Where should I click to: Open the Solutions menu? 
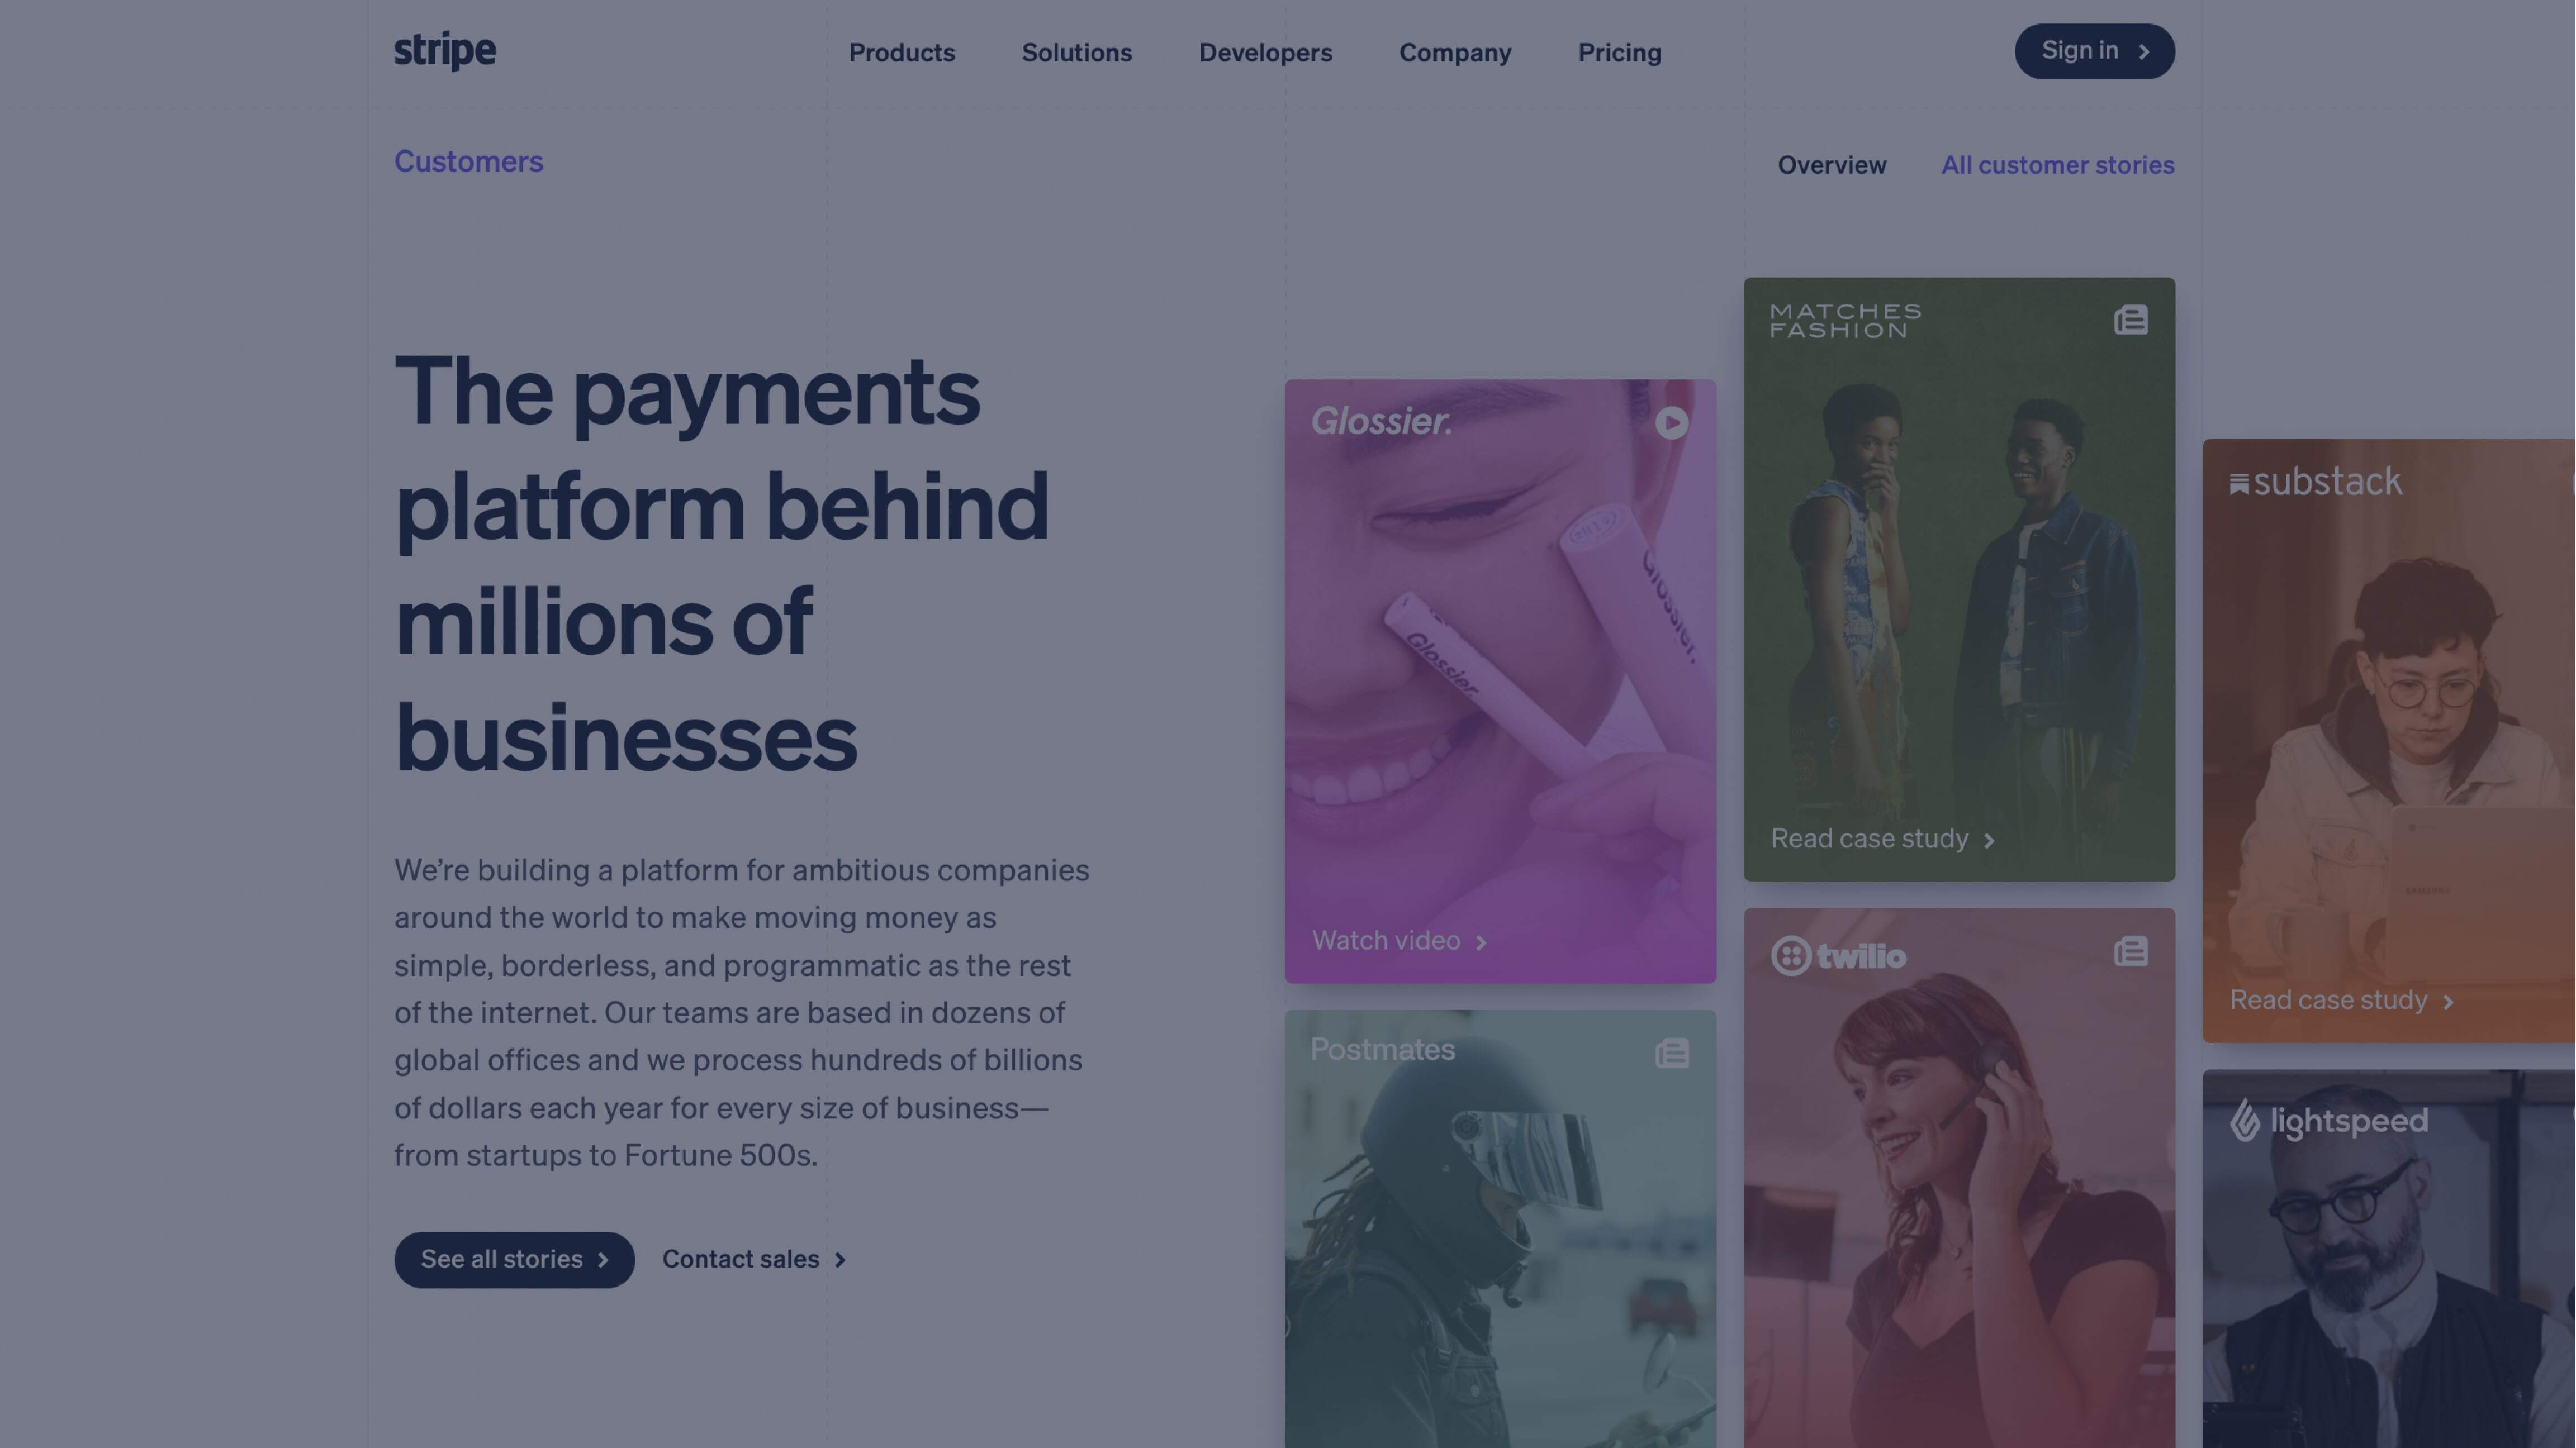click(1076, 52)
